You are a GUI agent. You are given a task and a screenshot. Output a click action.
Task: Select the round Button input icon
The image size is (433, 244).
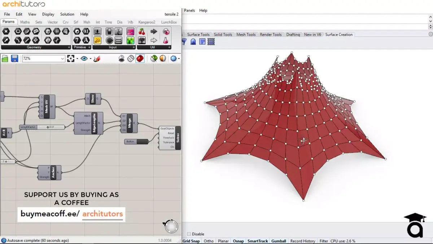109,40
